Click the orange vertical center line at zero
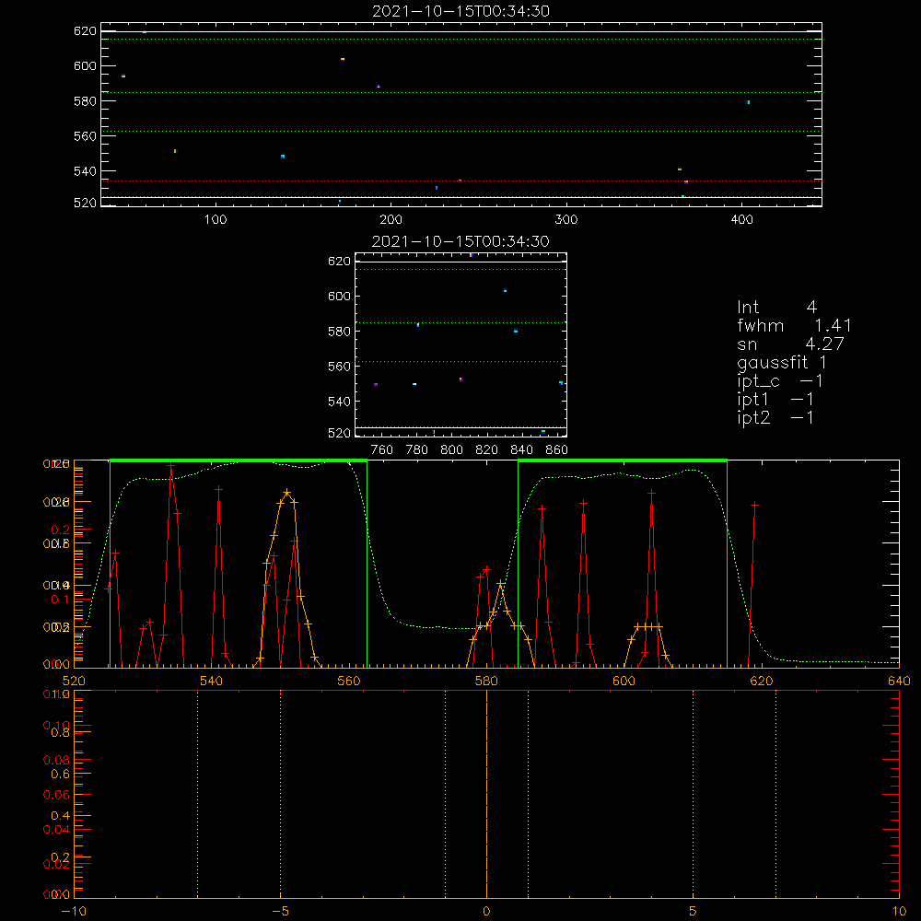 (x=486, y=794)
